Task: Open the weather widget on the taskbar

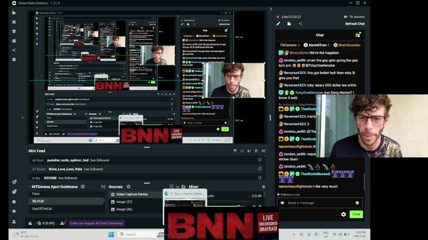Action: (x=25, y=234)
